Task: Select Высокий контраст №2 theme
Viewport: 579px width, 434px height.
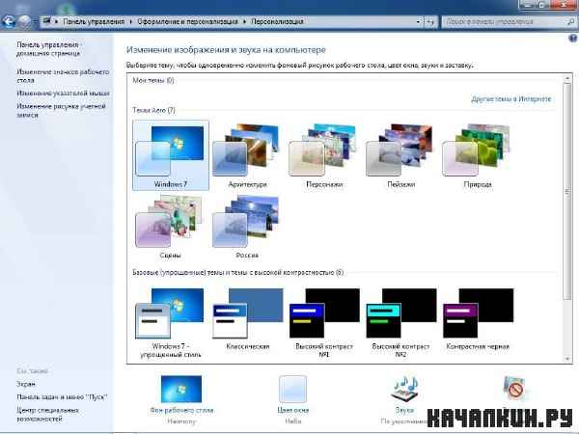Action: point(401,323)
